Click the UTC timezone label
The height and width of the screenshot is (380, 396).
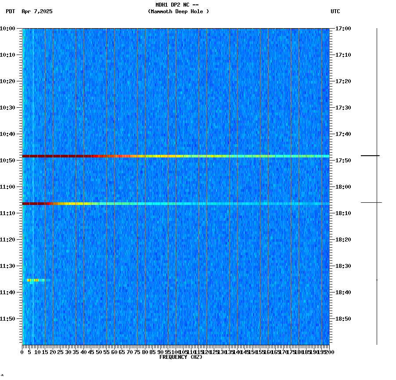pyautogui.click(x=335, y=12)
